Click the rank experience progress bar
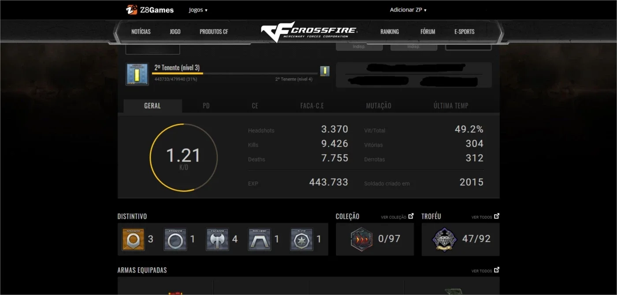This screenshot has width=617, height=295. tap(234, 74)
